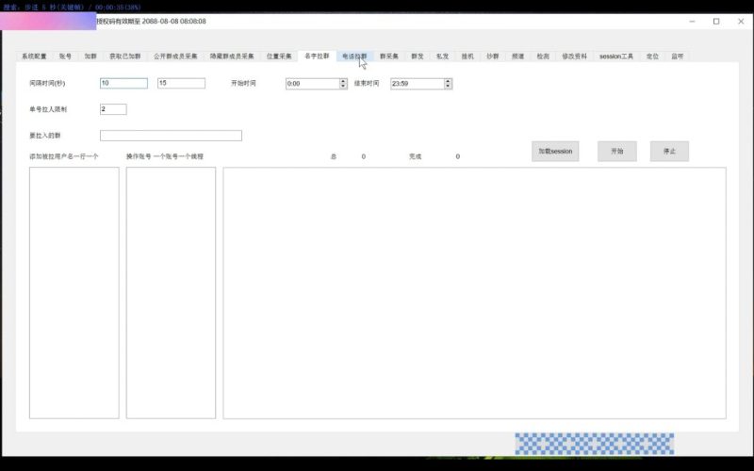Open the 群发 tab

pyautogui.click(x=417, y=57)
